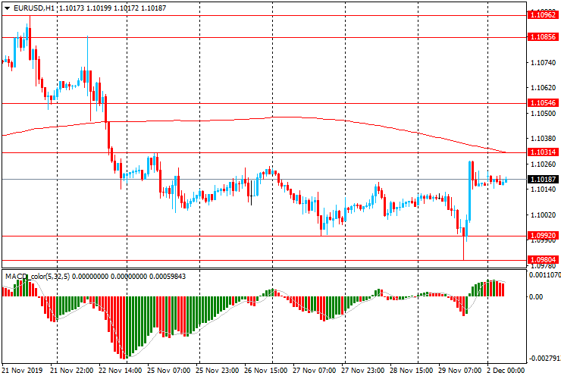Click the current price label 1.10187

coord(543,180)
